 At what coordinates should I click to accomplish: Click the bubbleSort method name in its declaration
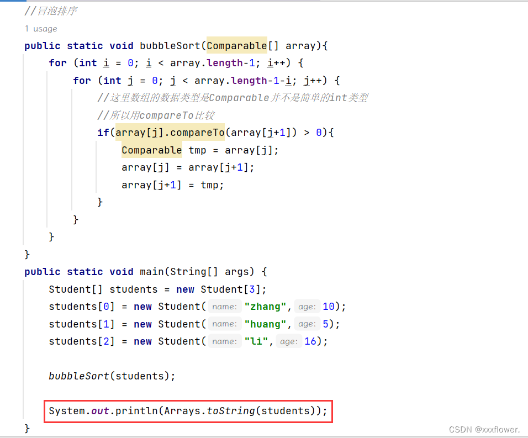(170, 45)
